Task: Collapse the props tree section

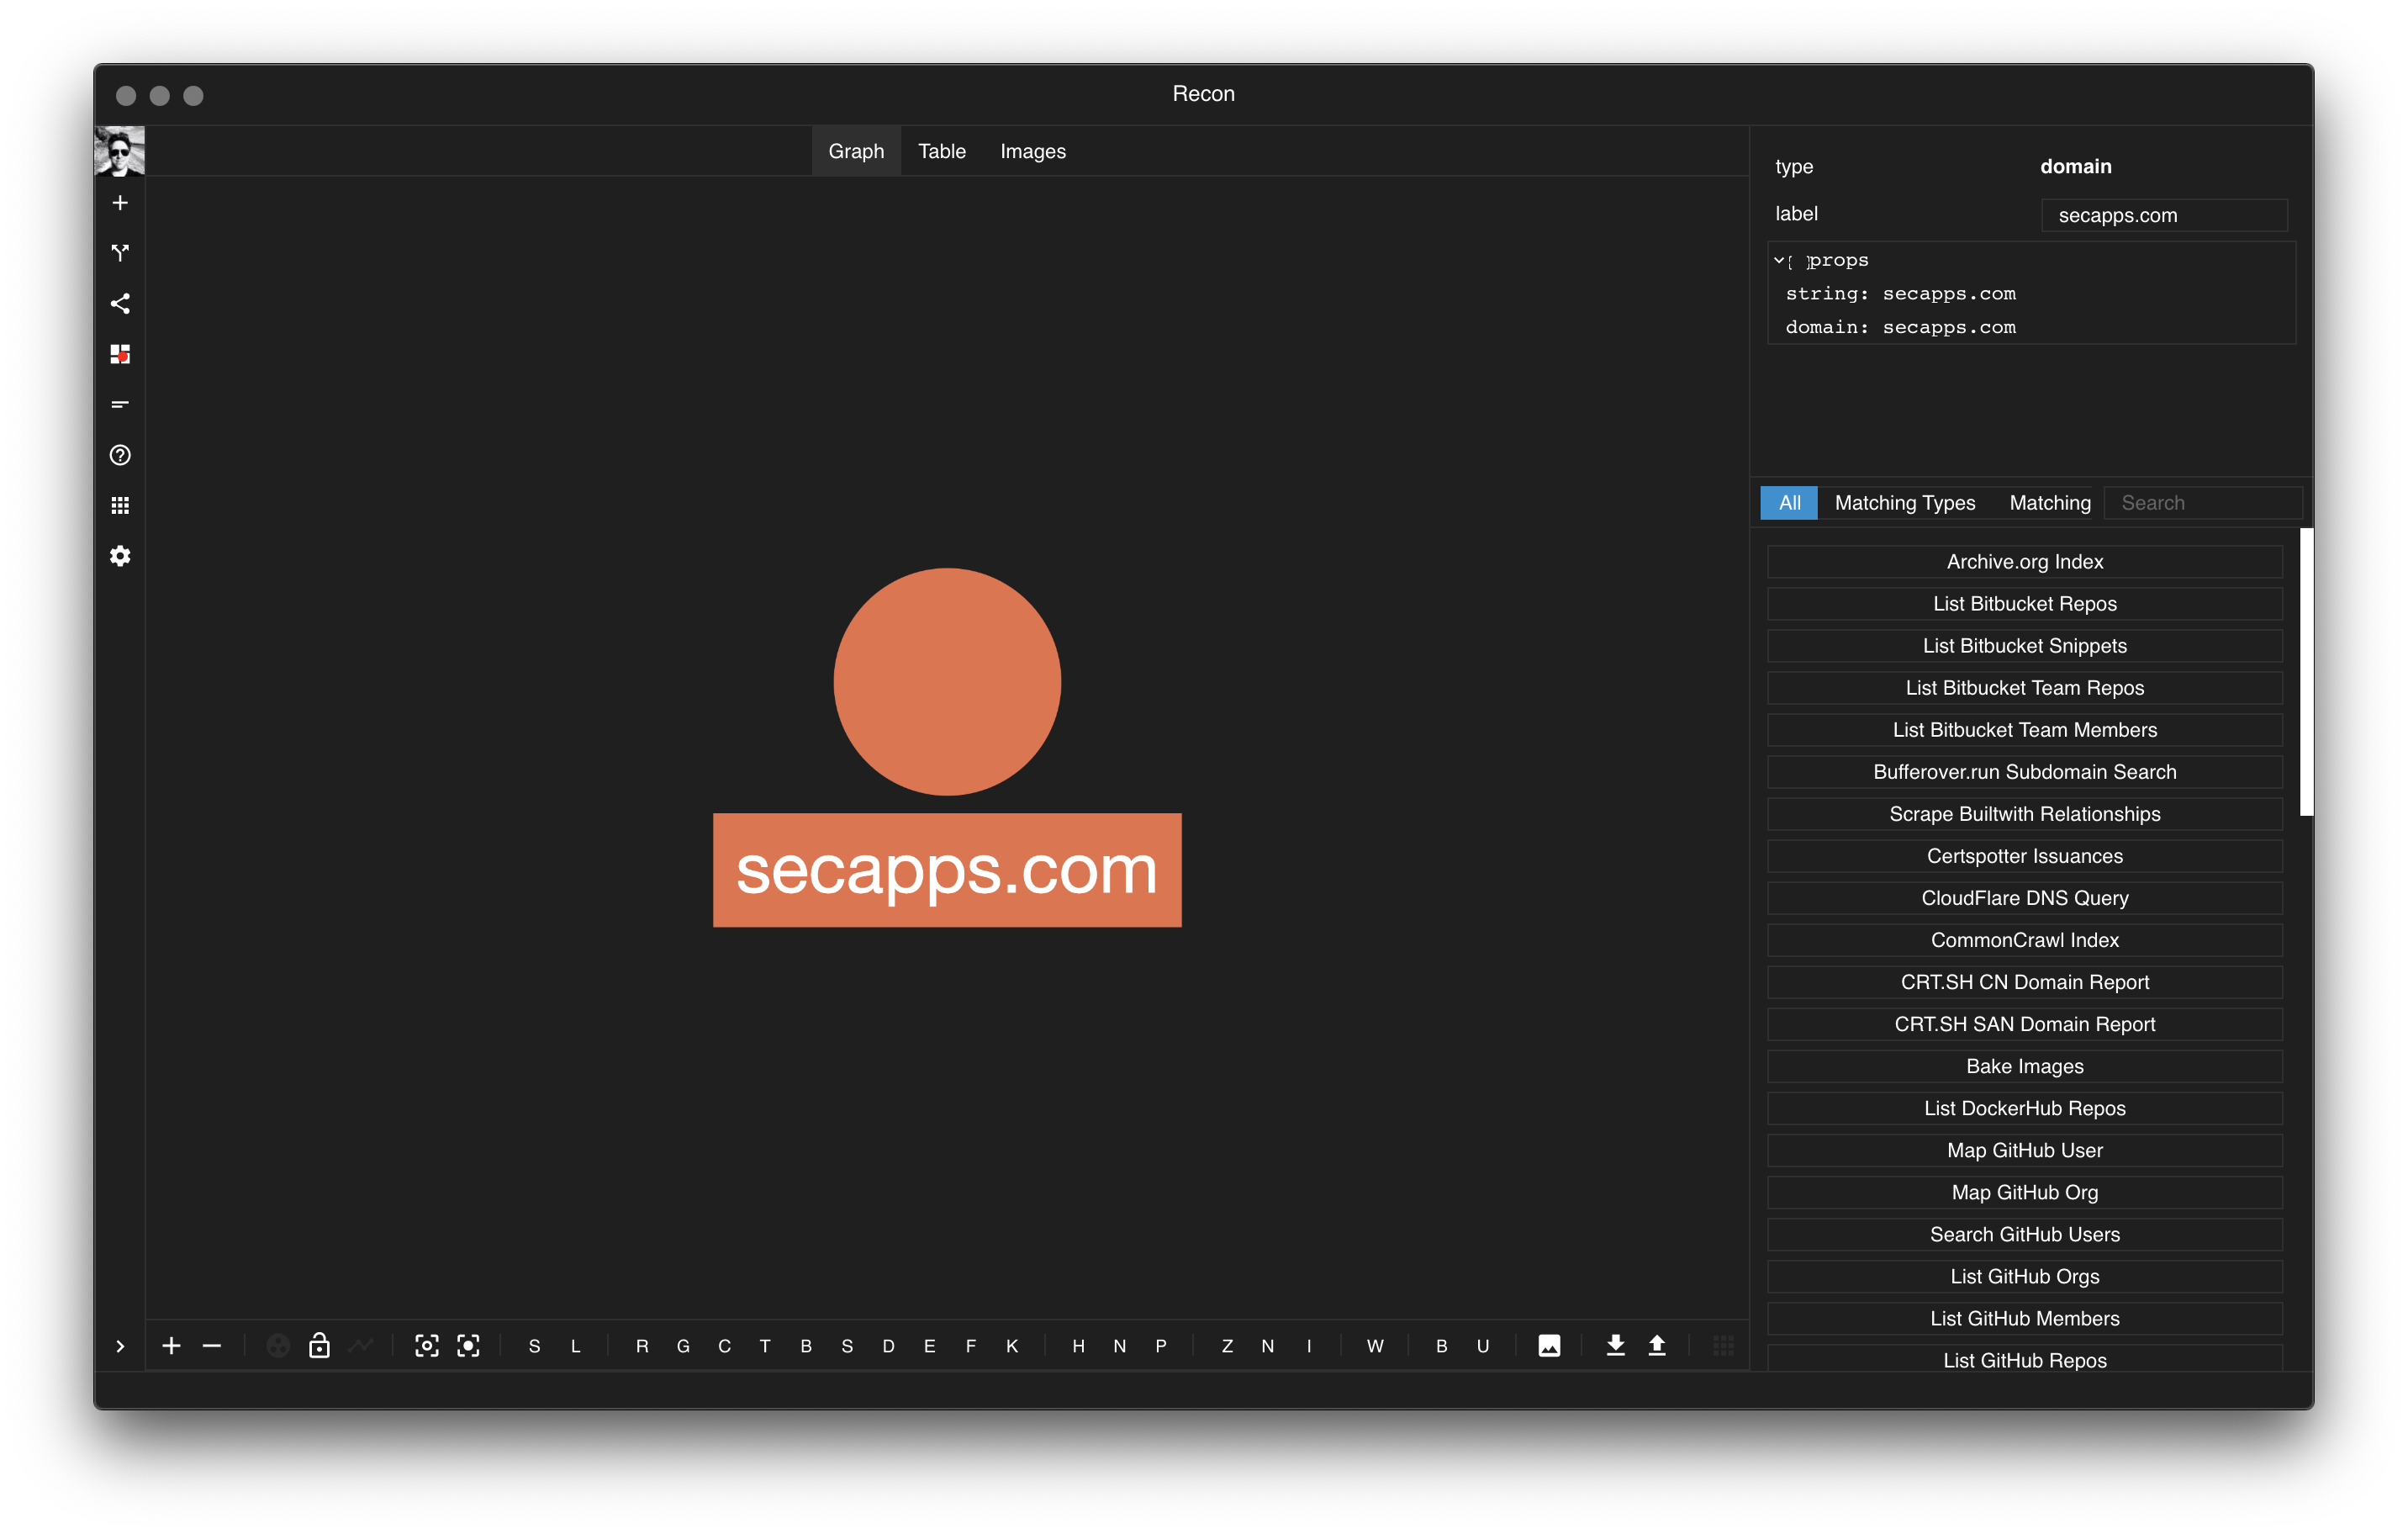Action: [x=1779, y=260]
